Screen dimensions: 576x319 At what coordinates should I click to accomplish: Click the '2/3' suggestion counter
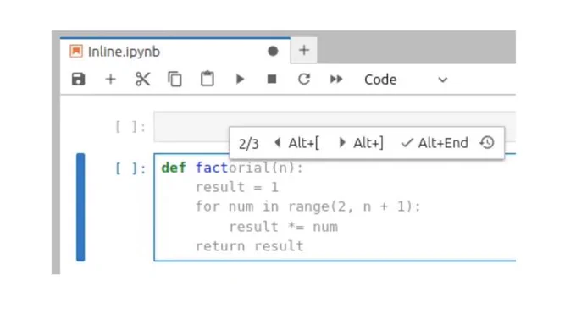click(x=249, y=144)
